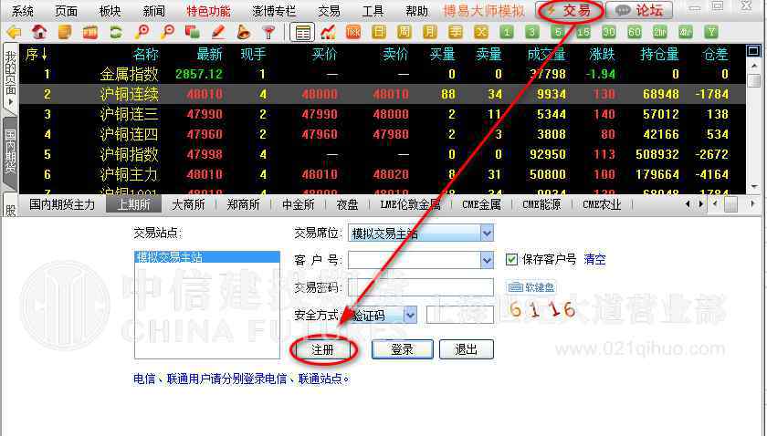Select the monthly 月 period icon
This screenshot has width=767, height=436.
coord(429,32)
